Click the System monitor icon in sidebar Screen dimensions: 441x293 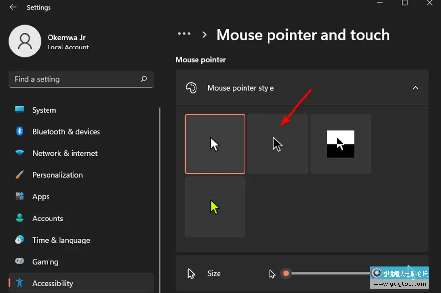(20, 110)
